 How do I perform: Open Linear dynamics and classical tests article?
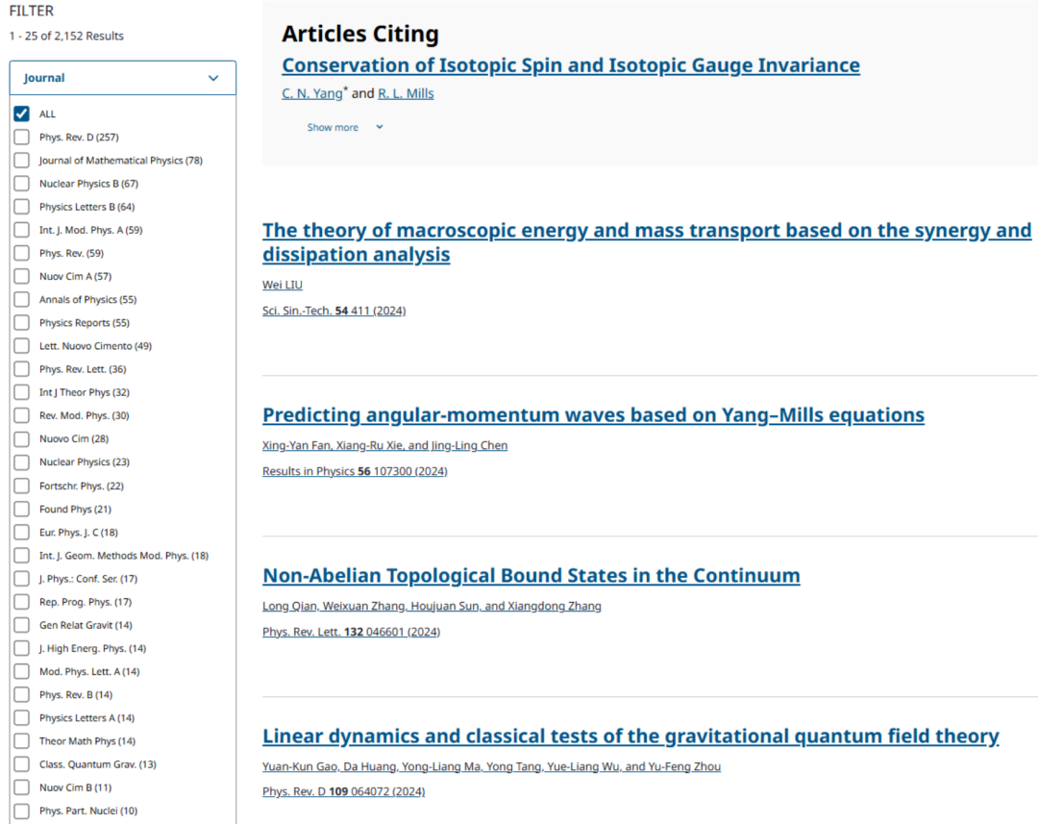point(630,736)
